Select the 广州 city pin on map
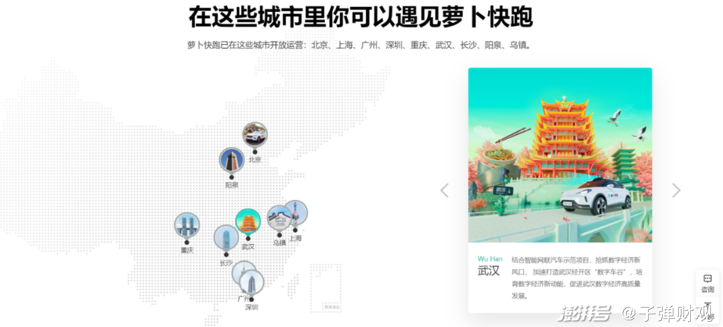This screenshot has height=327, width=723. [242, 271]
